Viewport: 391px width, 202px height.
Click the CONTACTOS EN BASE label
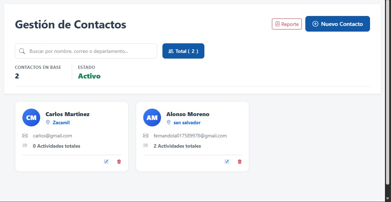[38, 67]
